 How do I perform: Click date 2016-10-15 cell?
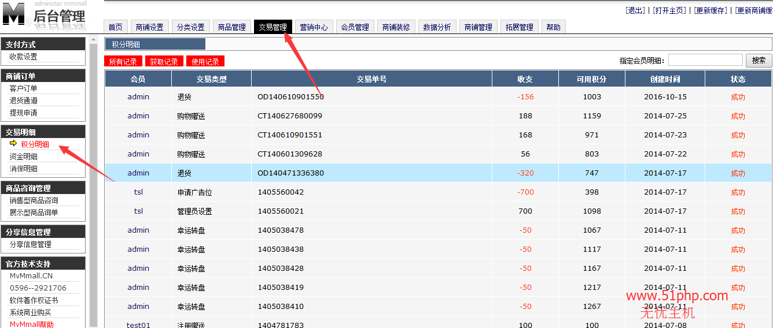point(665,97)
